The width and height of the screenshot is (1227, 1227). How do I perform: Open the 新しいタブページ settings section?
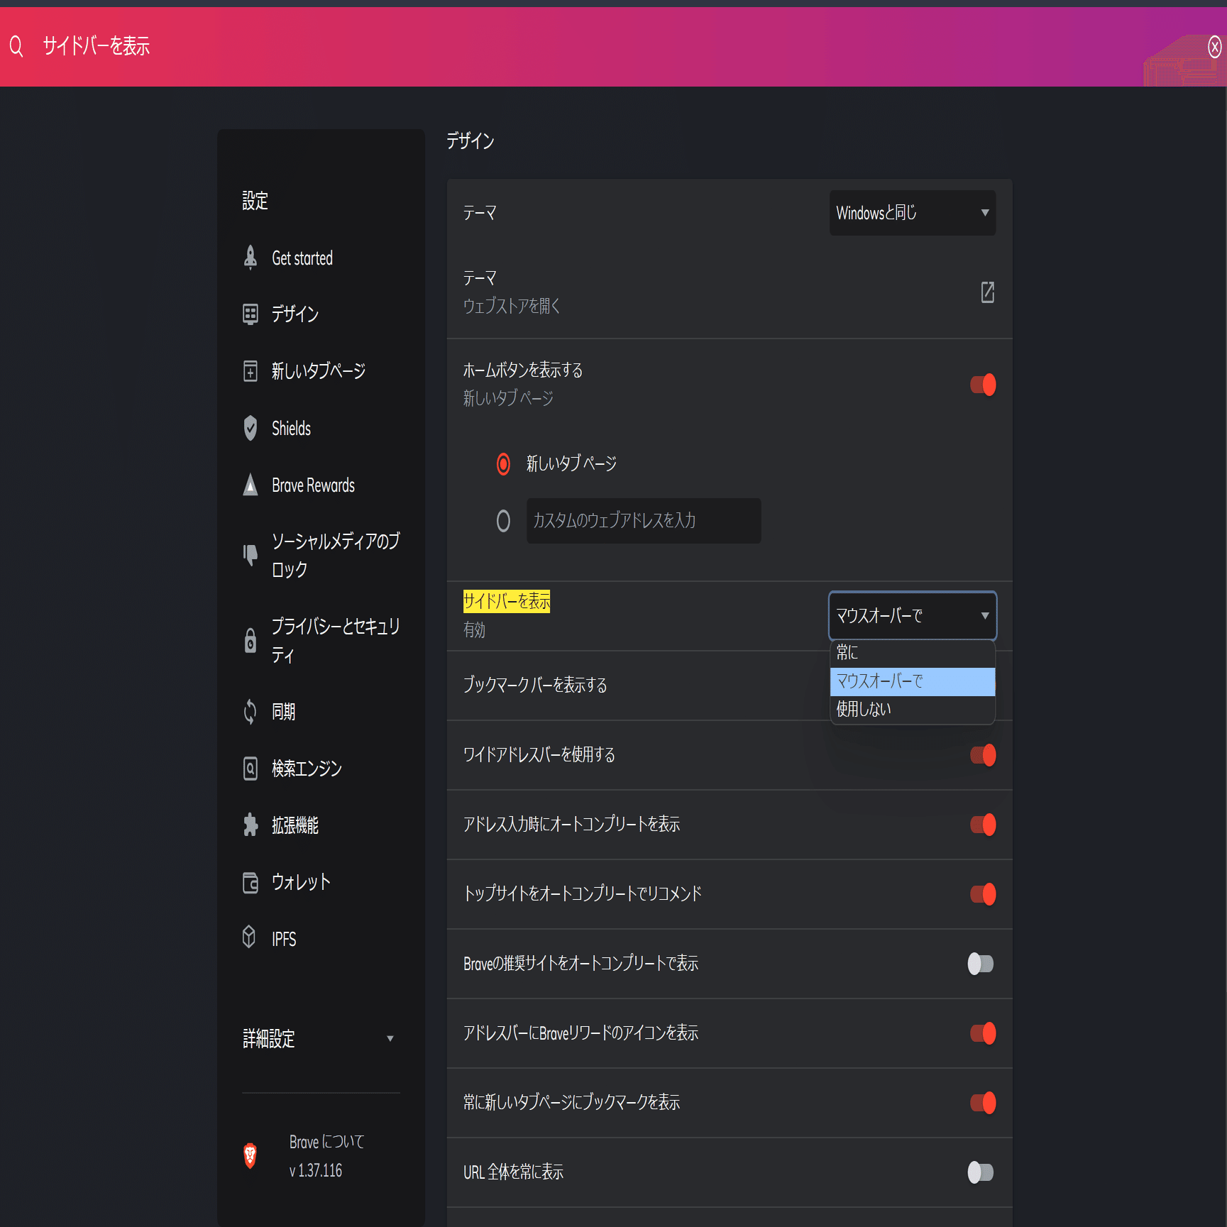click(318, 370)
